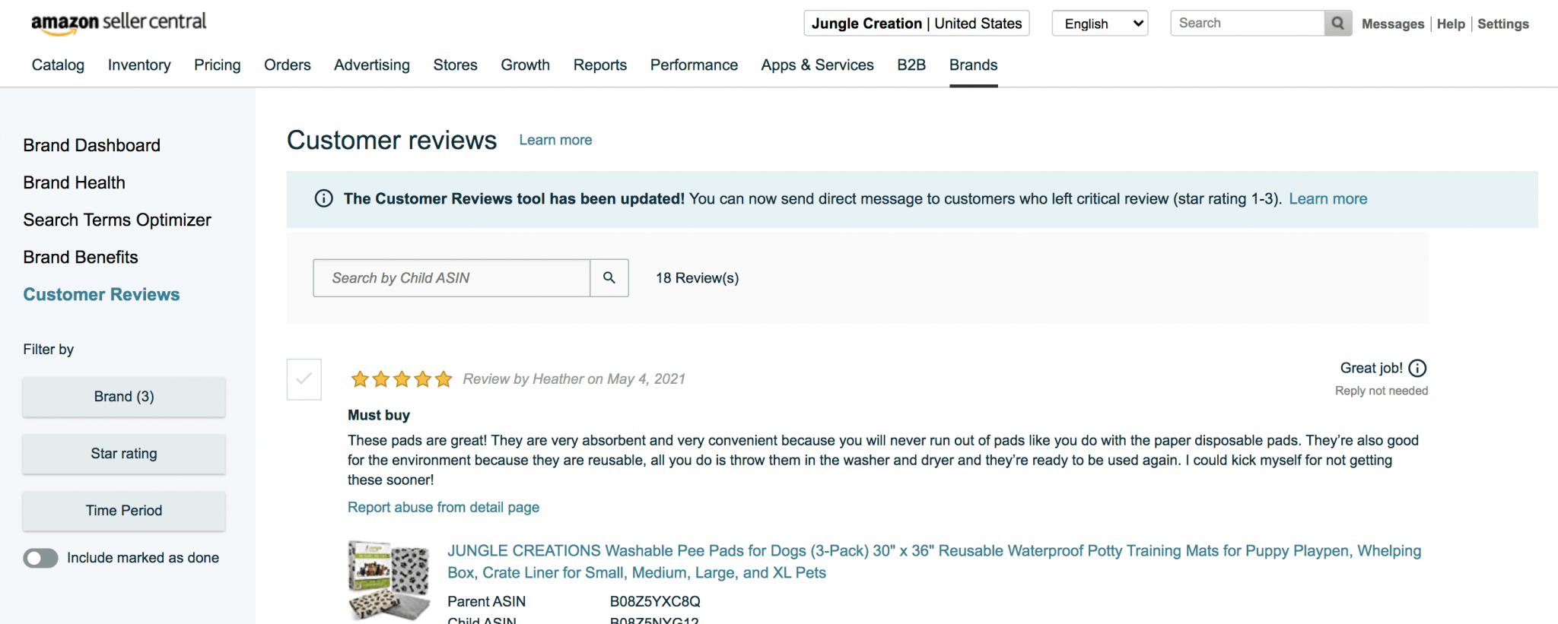
Task: Expand the Time Period filter
Action: tap(124, 511)
